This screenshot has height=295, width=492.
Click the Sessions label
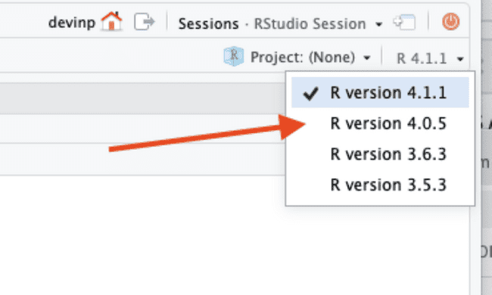(x=208, y=23)
